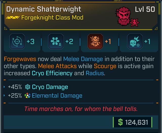Click the multicolor Elemental Damage icon

pyautogui.click(x=28, y=96)
